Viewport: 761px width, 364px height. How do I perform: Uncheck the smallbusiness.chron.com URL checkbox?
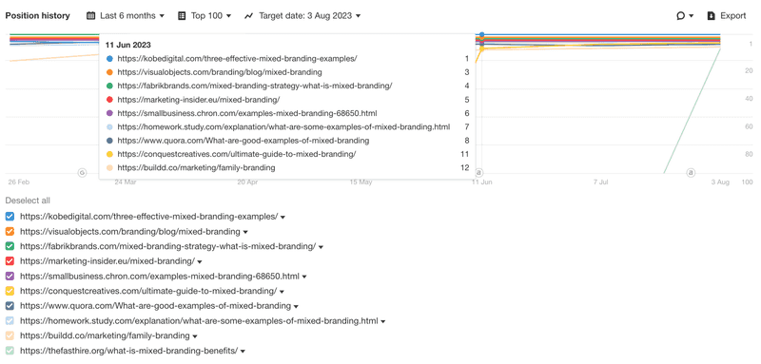pos(10,277)
